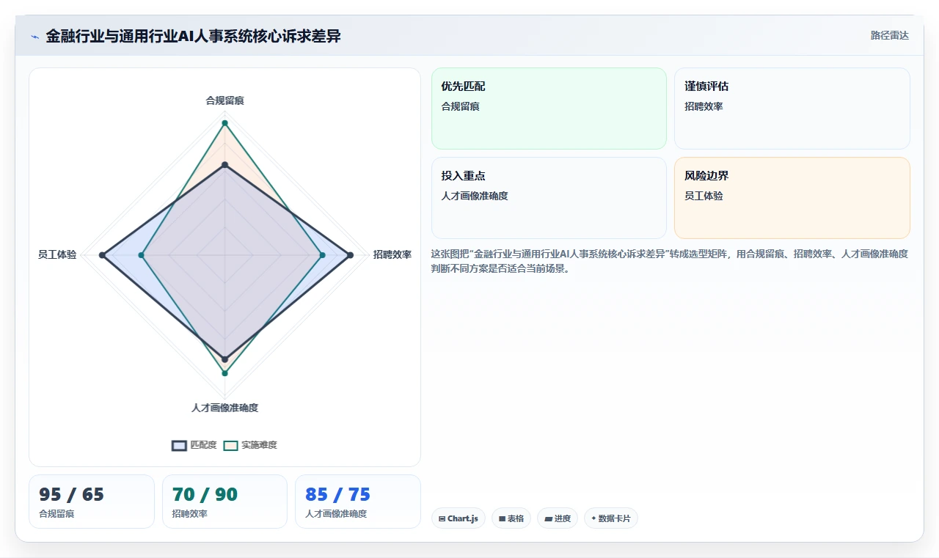Select the 数据卡片 chip

[x=611, y=518]
